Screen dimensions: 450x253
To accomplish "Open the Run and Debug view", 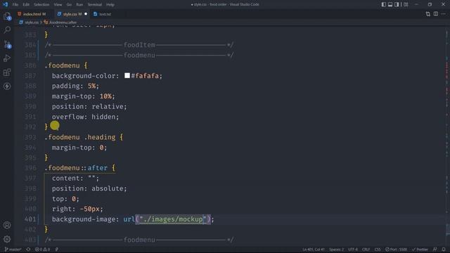I will tap(7, 58).
